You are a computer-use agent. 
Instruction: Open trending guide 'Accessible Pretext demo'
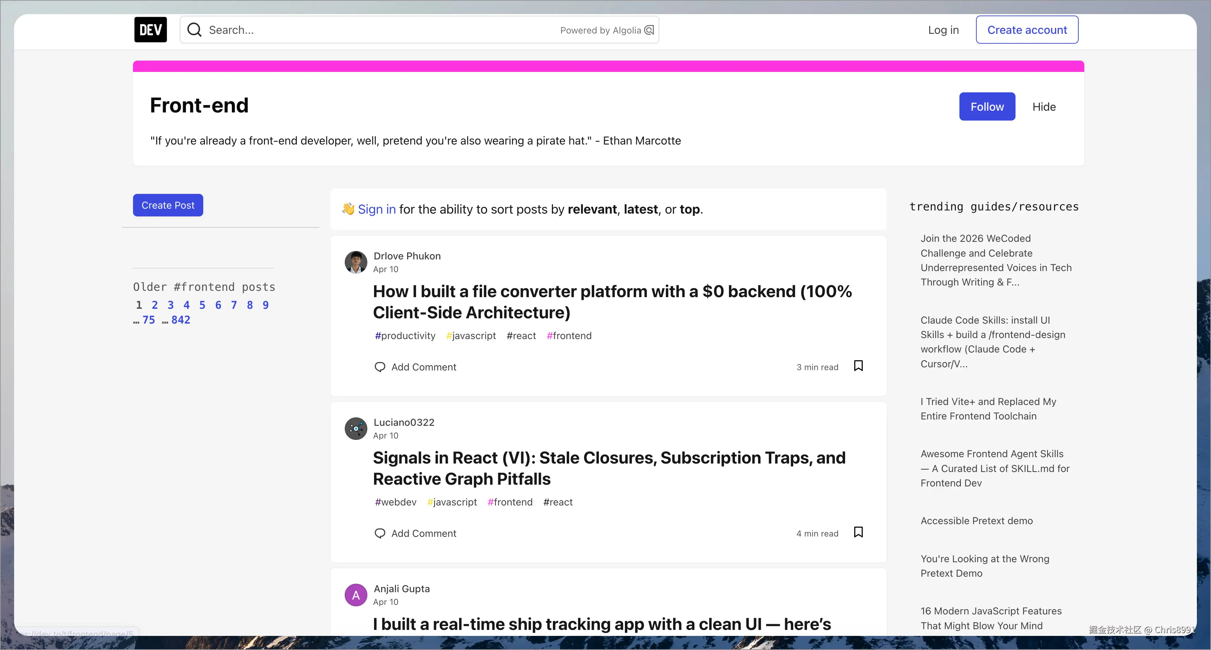[x=976, y=521]
